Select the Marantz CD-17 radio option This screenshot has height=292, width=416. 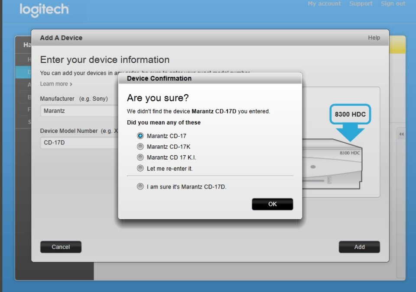(140, 136)
